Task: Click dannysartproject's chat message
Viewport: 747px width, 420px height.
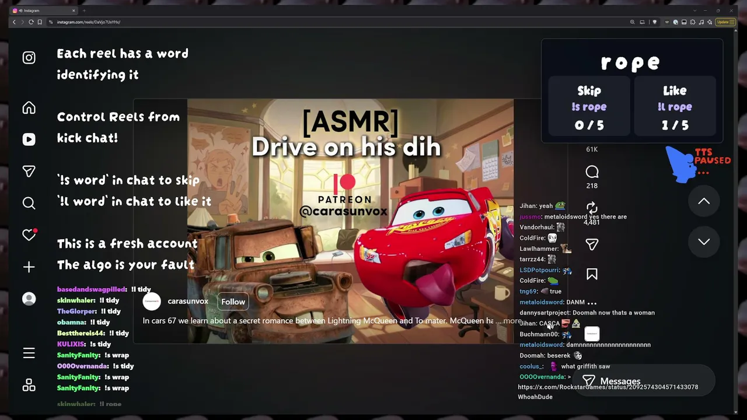Action: pyautogui.click(x=587, y=313)
